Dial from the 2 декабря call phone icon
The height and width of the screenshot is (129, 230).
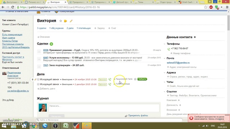(x=110, y=84)
